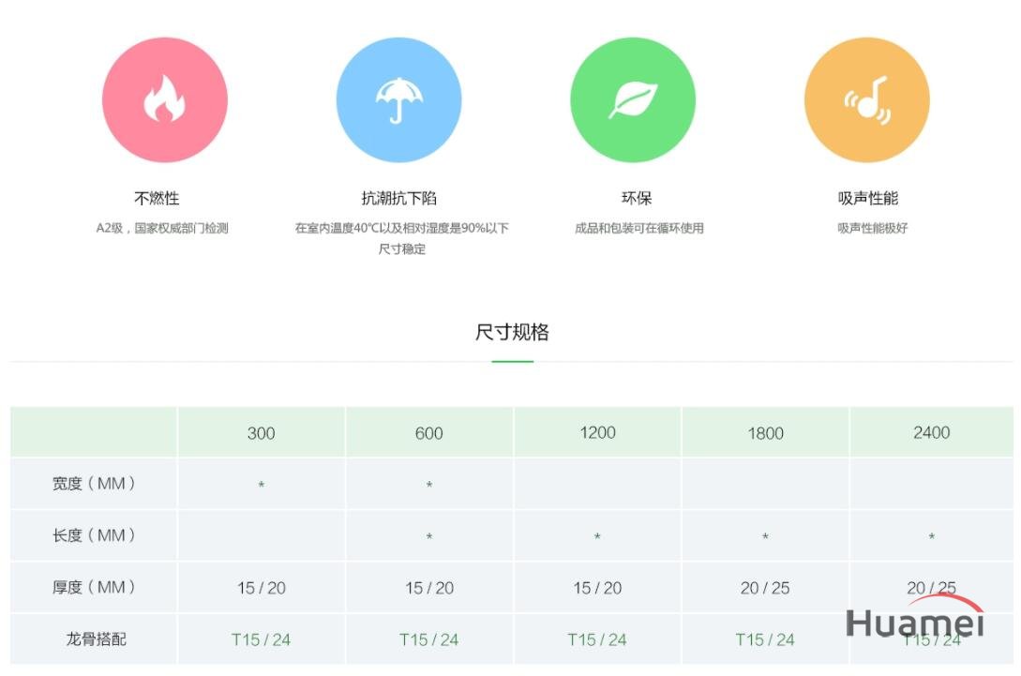Click the green T15 / 24 under 1200
Screen dimensions: 1021x676
tap(597, 639)
